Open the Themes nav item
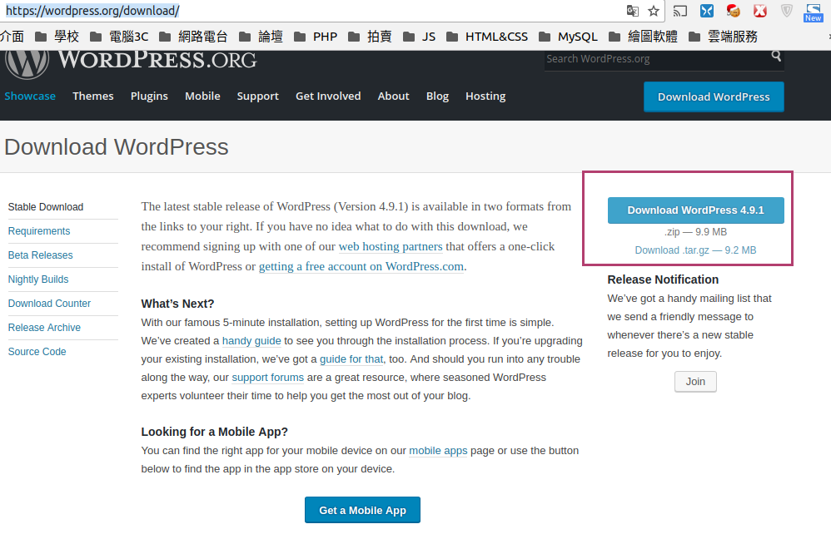The height and width of the screenshot is (539, 831). 93,96
